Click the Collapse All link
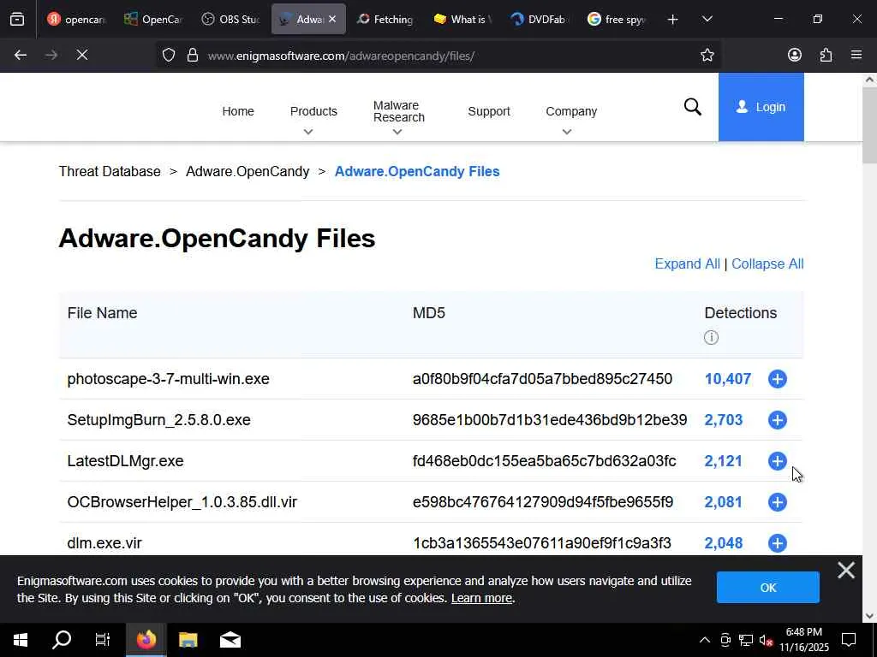This screenshot has height=657, width=877. coord(767,263)
